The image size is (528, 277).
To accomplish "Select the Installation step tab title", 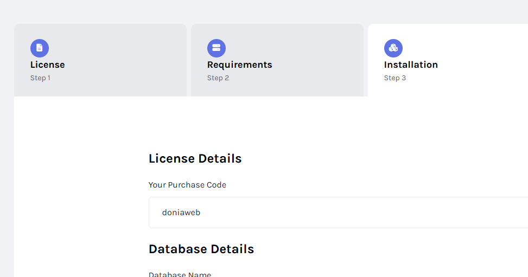I will pyautogui.click(x=411, y=65).
